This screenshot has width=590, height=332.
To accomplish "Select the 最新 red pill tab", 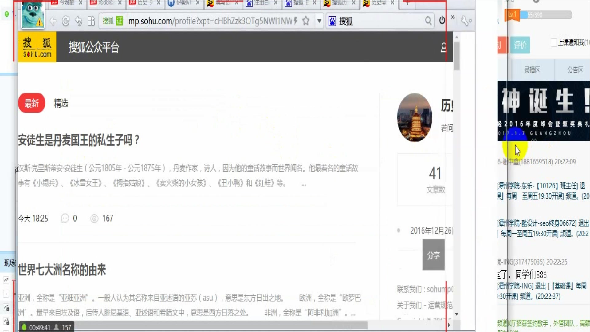I will (32, 103).
